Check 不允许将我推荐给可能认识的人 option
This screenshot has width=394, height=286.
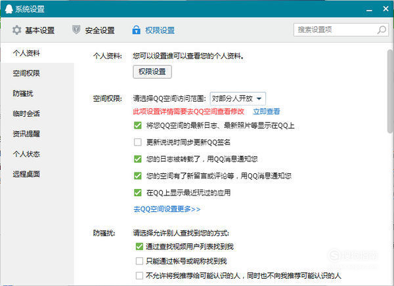tap(139, 276)
